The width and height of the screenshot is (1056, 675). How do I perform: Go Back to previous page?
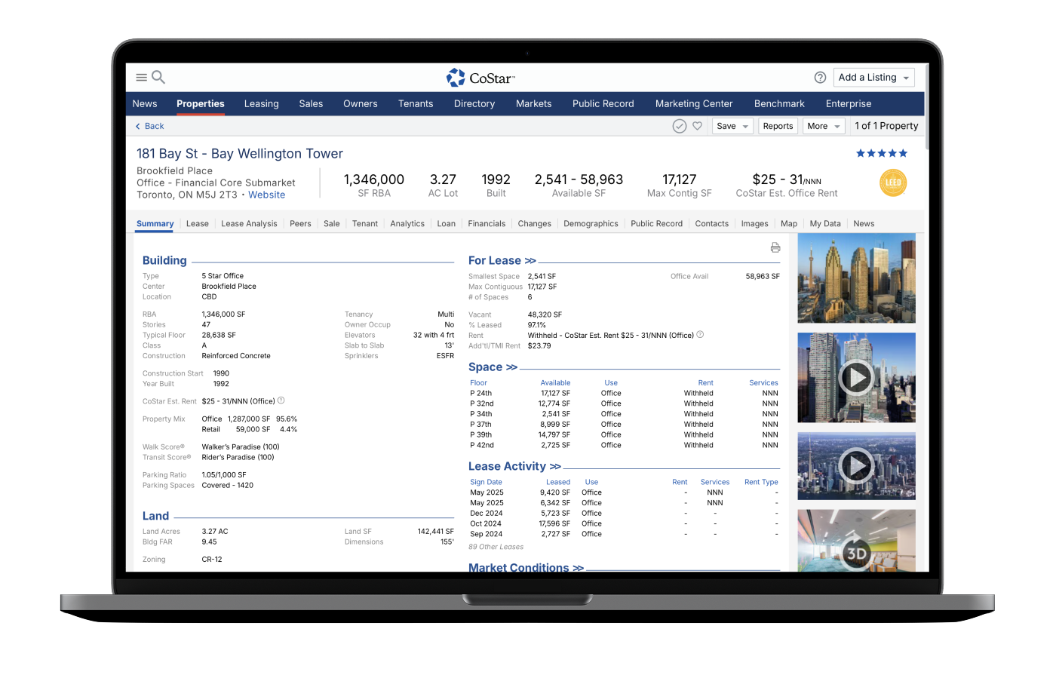click(149, 126)
